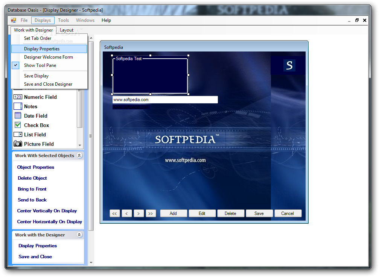This screenshot has height=277, width=379.
Task: Select the Picture Field camera icon
Action: point(18,144)
